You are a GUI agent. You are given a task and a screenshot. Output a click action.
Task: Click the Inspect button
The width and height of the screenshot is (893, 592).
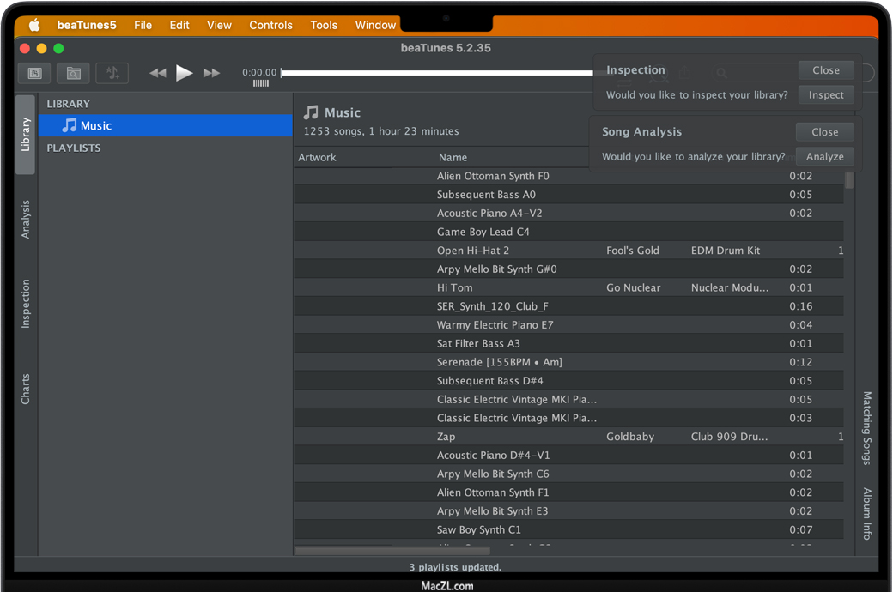[825, 95]
